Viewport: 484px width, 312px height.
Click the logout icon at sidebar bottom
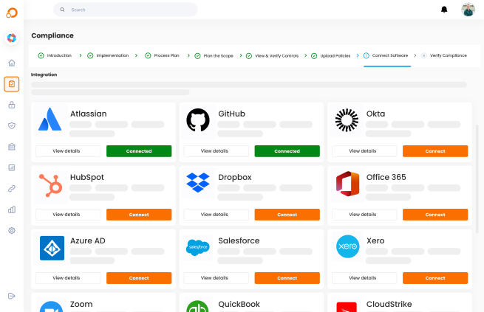(11, 296)
